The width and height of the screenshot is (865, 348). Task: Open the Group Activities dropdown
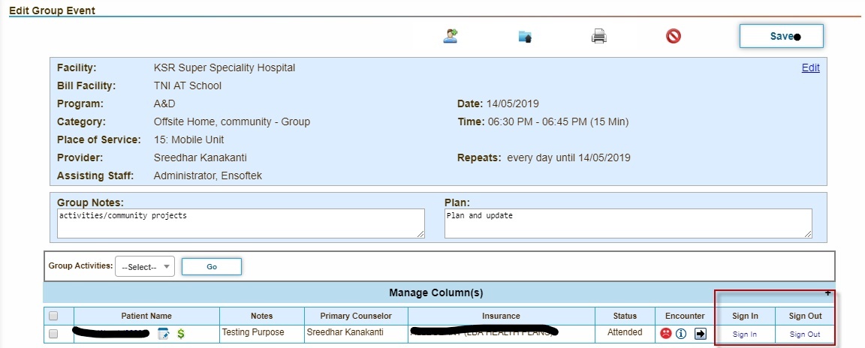(x=144, y=267)
